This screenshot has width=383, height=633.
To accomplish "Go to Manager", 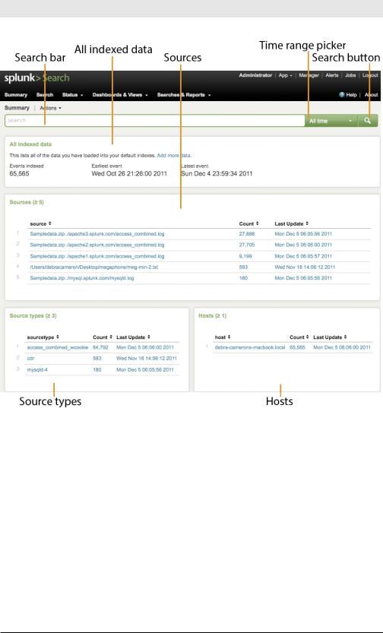I will pyautogui.click(x=309, y=75).
